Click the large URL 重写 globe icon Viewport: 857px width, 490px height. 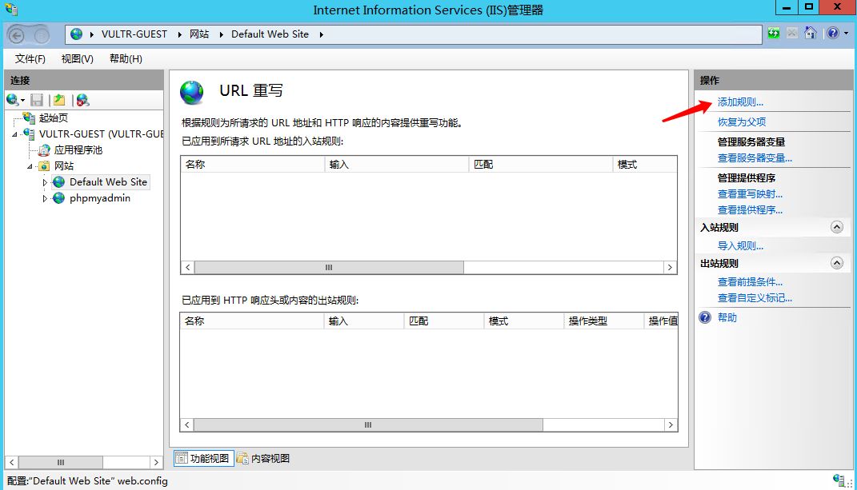[x=192, y=92]
